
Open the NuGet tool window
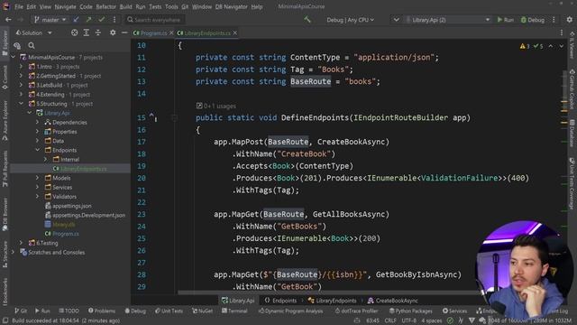[202, 311]
